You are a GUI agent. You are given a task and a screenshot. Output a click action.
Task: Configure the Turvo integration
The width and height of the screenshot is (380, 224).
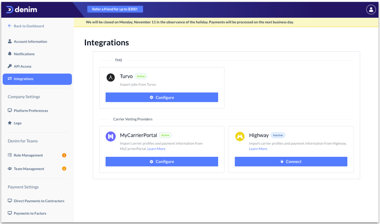click(162, 97)
